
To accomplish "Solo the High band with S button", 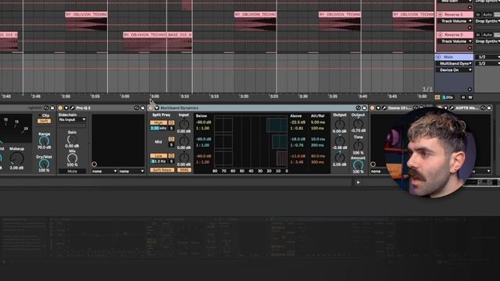I will (171, 128).
